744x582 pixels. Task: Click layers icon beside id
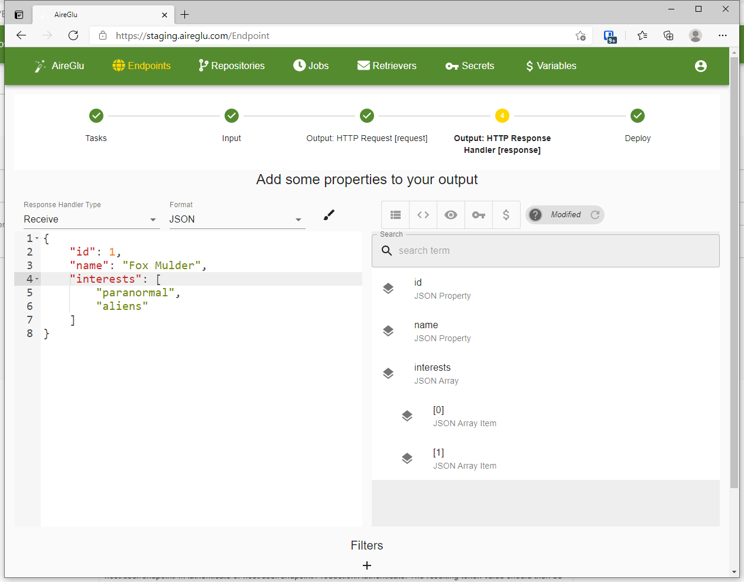[x=388, y=289]
